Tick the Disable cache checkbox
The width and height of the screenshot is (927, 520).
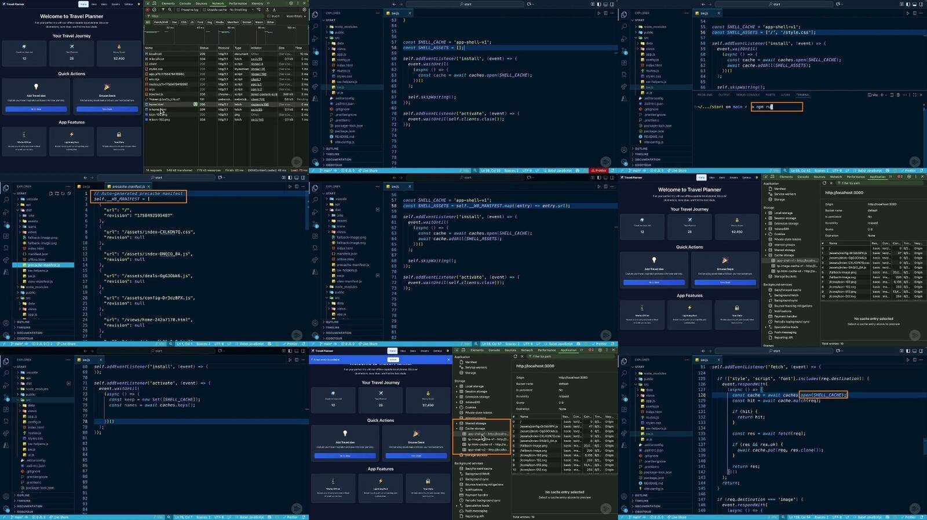point(205,10)
